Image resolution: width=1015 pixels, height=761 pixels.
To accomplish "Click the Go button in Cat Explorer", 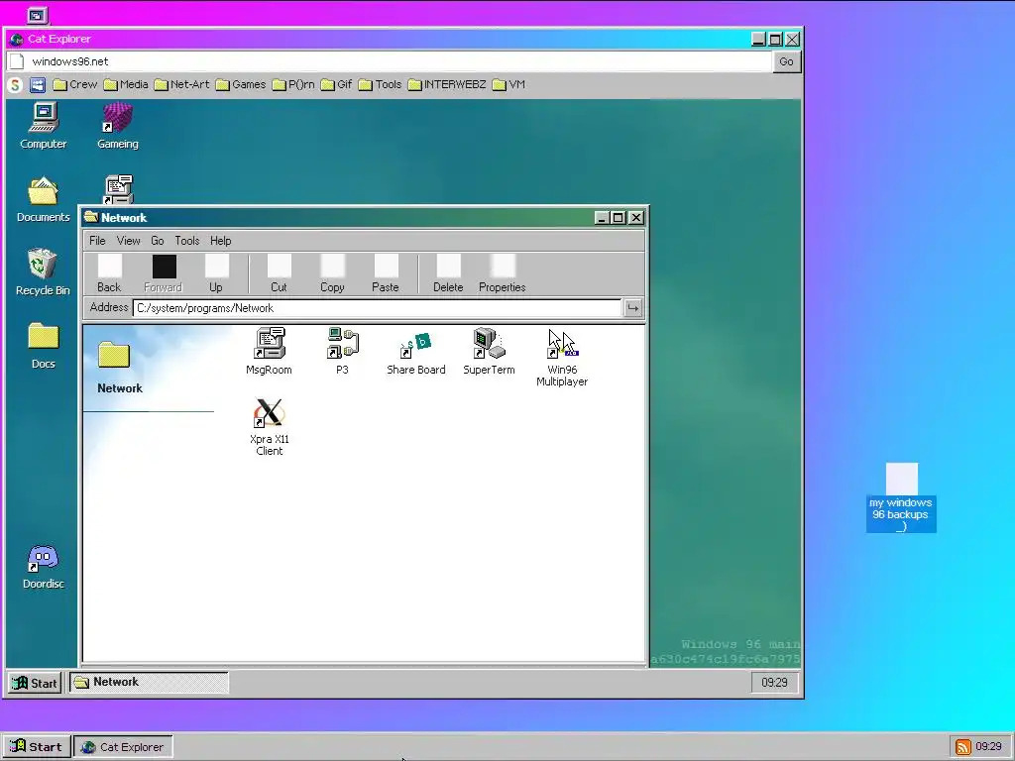I will coord(786,61).
